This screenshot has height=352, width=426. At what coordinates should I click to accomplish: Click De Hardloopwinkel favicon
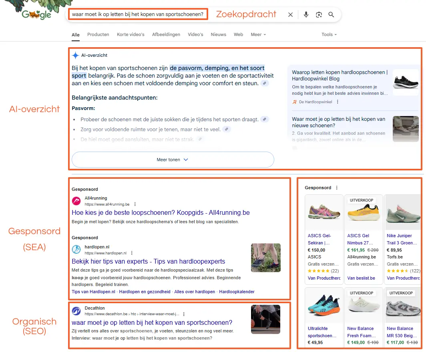click(x=295, y=102)
